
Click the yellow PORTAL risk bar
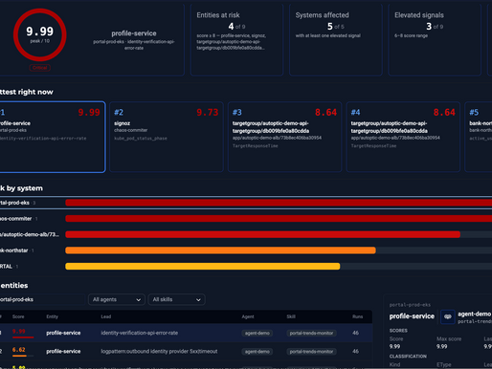203,267
